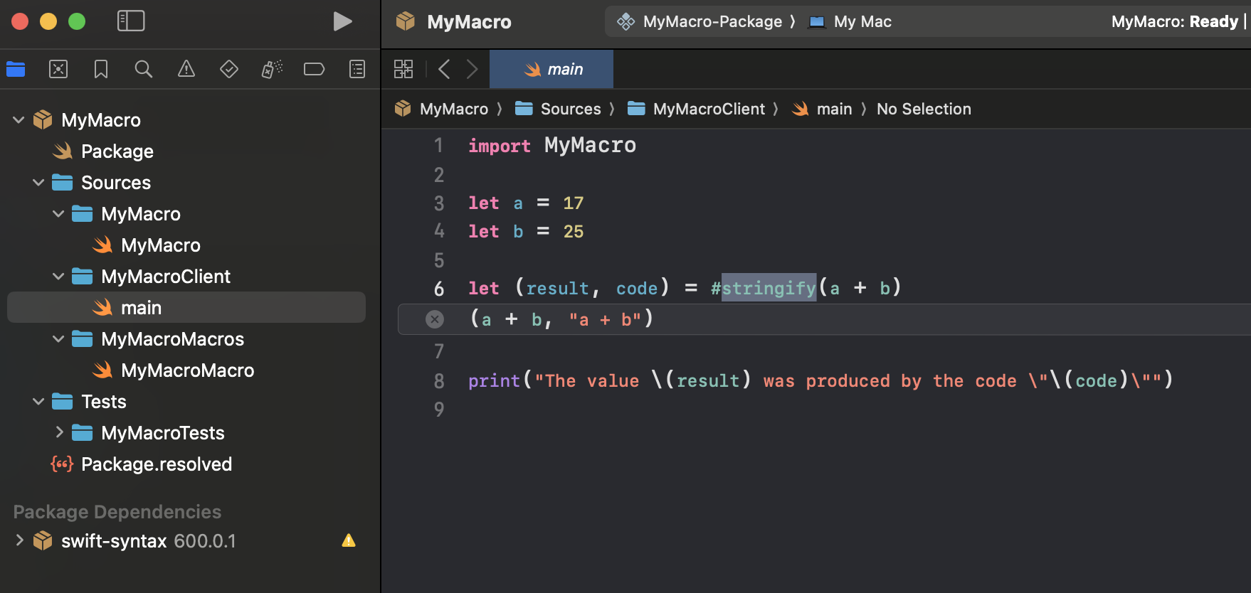This screenshot has height=593, width=1251.
Task: Click the Package Dependencies section header
Action: 117,512
